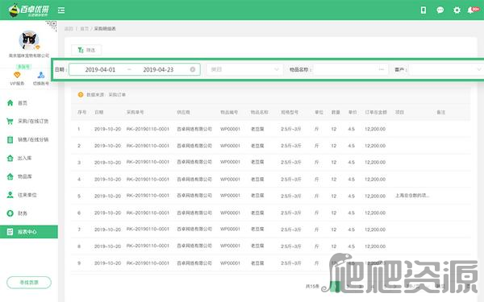Click the ellipsis in 物品名称 field
The image size is (484, 302).
(x=382, y=69)
